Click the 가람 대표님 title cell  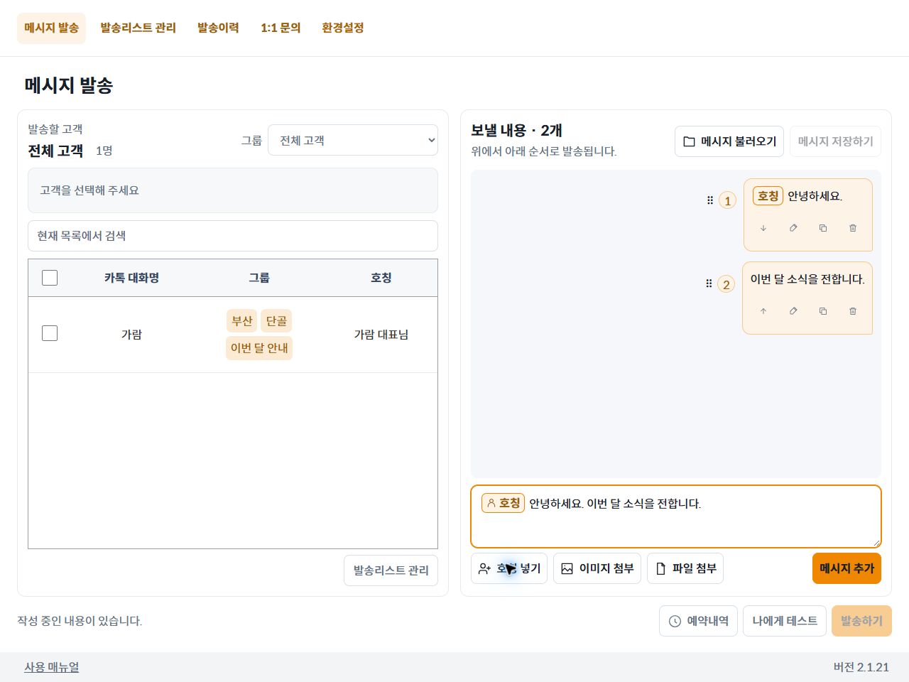(x=381, y=335)
